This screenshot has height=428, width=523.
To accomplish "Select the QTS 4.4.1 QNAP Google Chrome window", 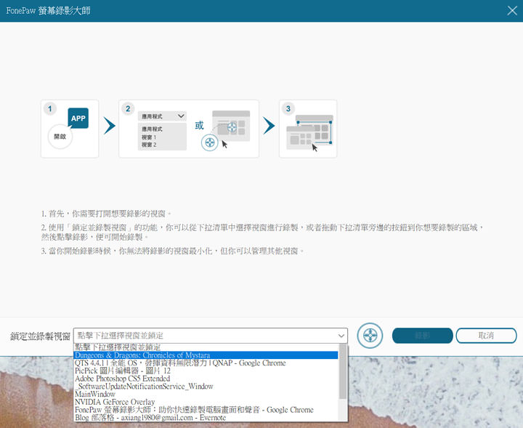I will 206,363.
